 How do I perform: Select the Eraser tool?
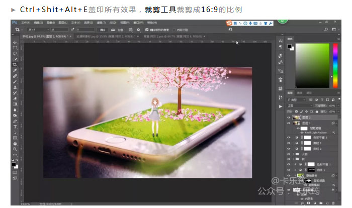15,98
